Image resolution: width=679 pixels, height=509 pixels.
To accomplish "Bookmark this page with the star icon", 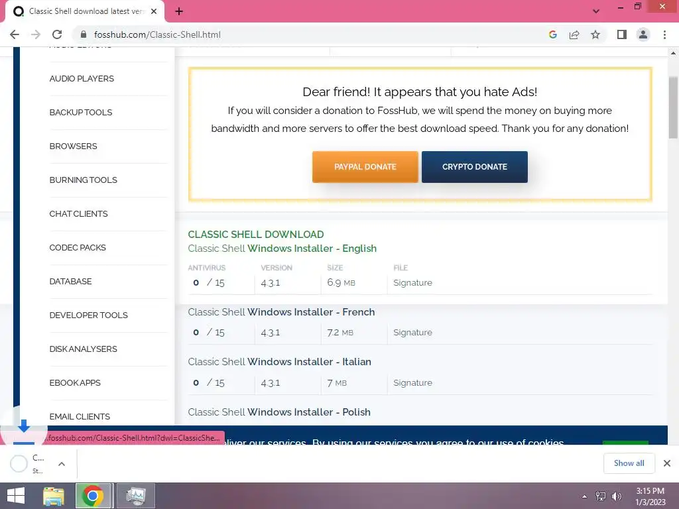I will pyautogui.click(x=595, y=34).
